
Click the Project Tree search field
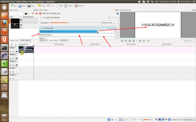[16, 13]
